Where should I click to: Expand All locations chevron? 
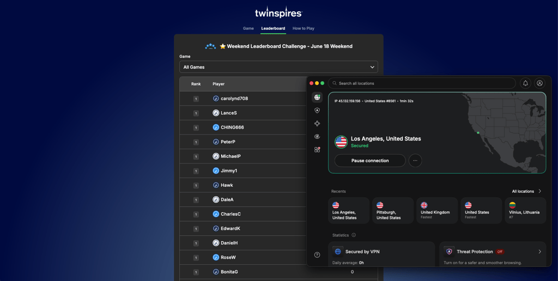click(x=540, y=191)
